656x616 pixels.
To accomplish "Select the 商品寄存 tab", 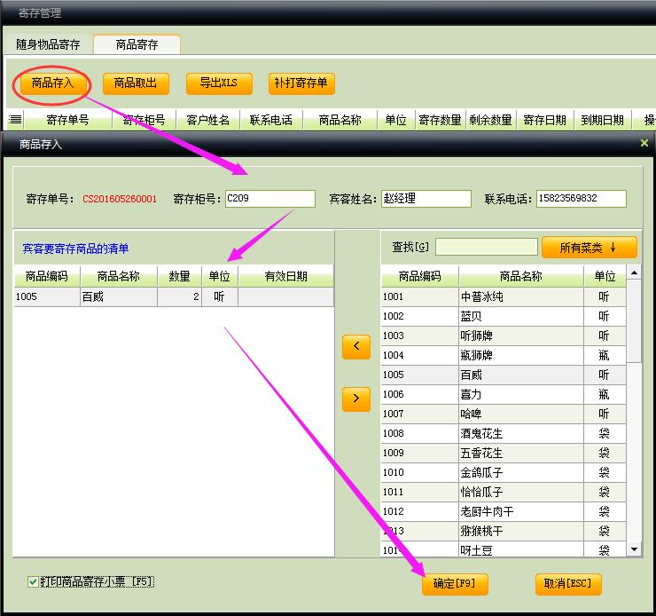I will [137, 44].
